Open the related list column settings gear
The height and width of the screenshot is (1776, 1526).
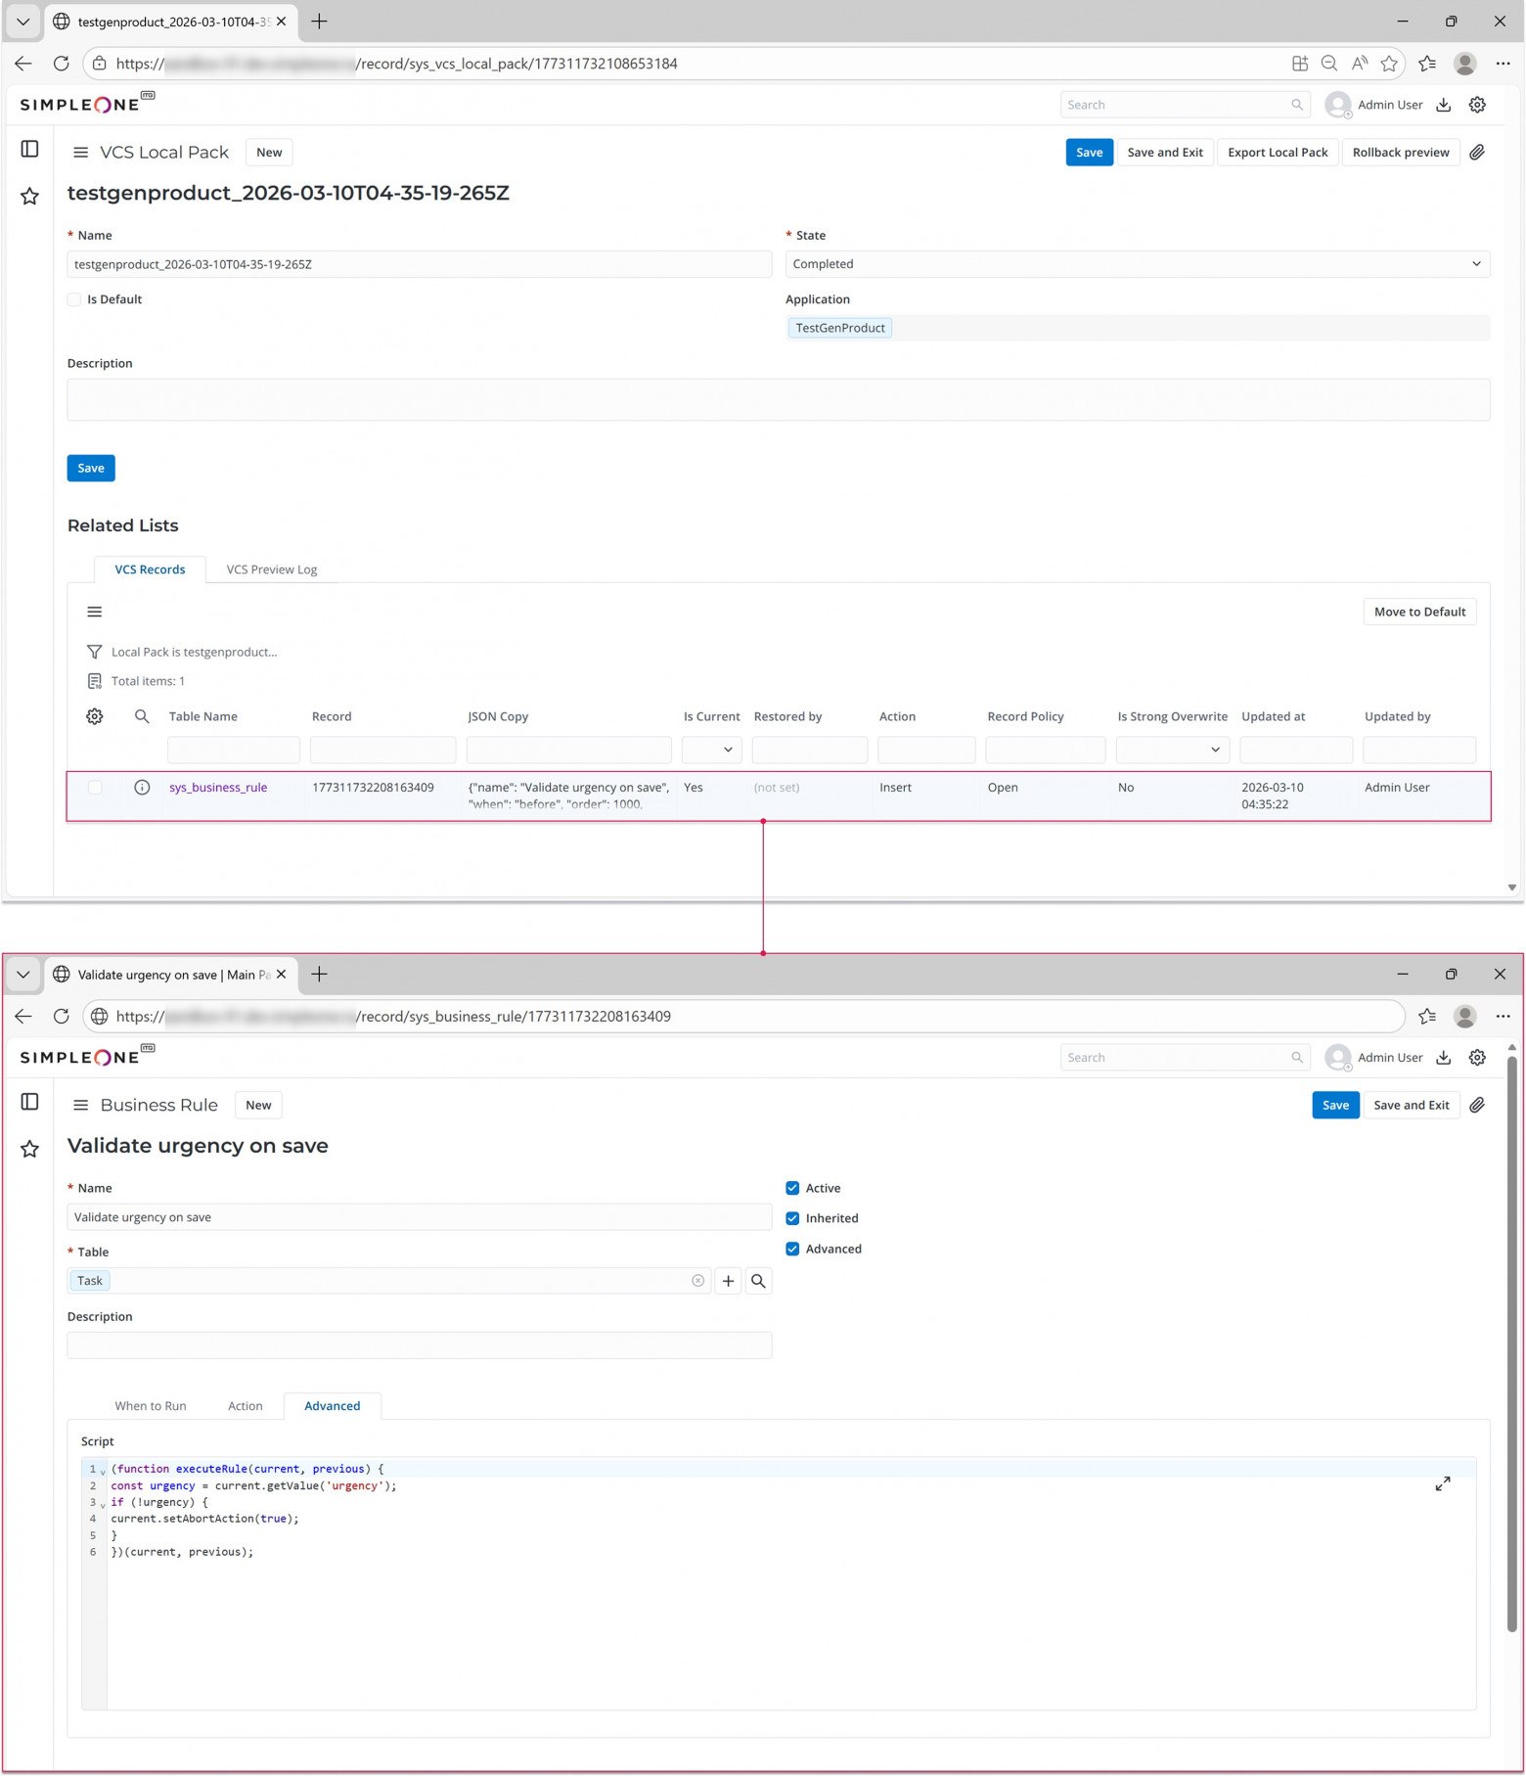click(x=94, y=716)
